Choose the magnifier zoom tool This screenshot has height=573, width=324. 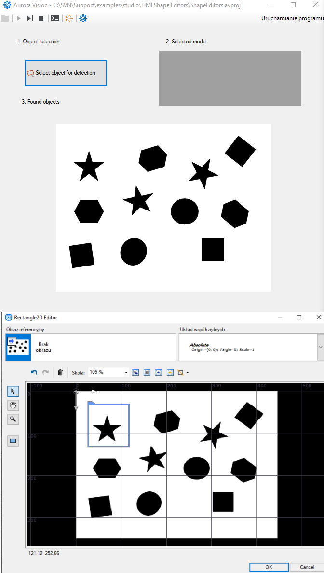pos(13,419)
